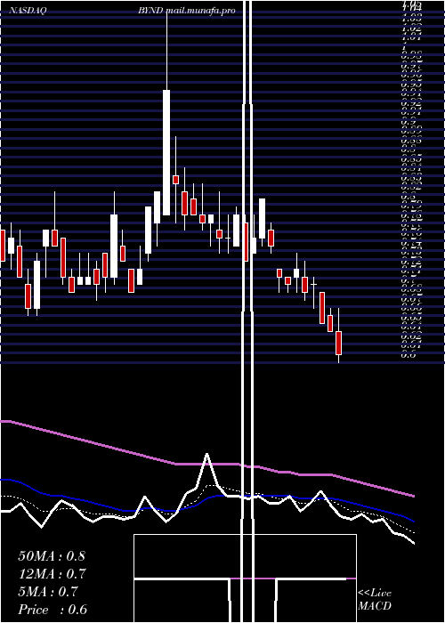Open the <<Live MACD link
This screenshot has width=445, height=623.
375,600
